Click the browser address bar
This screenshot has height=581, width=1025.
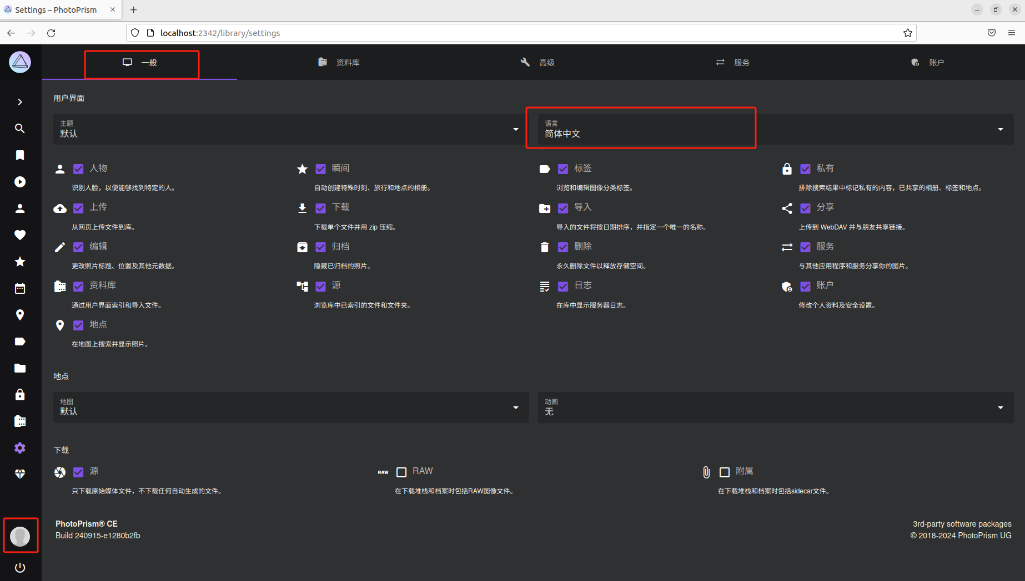pyautogui.click(x=521, y=33)
